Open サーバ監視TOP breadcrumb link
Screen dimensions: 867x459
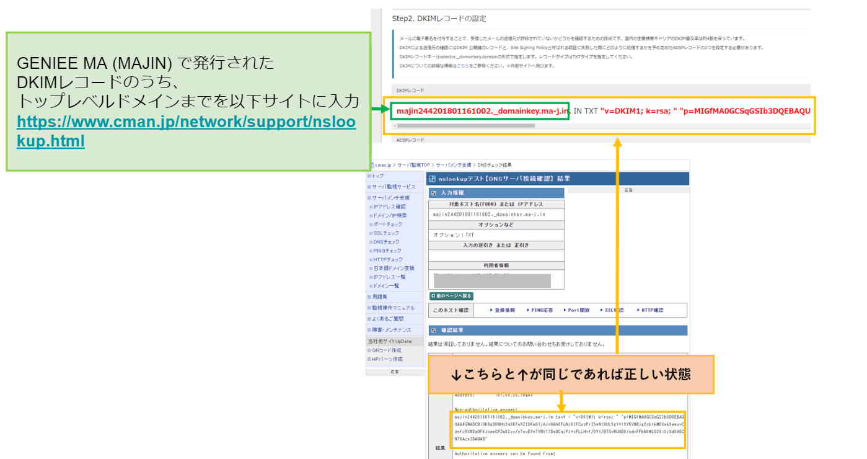click(413, 165)
